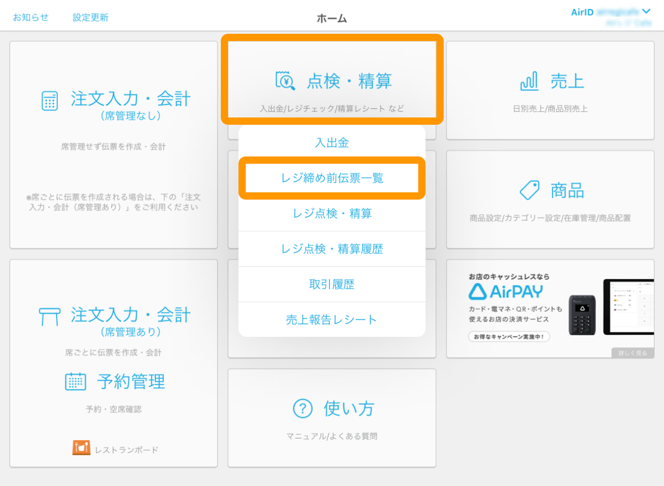Select 取引履歴 menu entry
Screen dimensions: 664x486
click(x=332, y=284)
